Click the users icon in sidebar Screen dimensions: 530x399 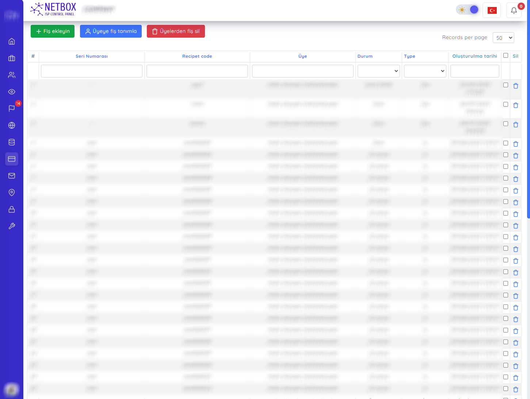[12, 75]
